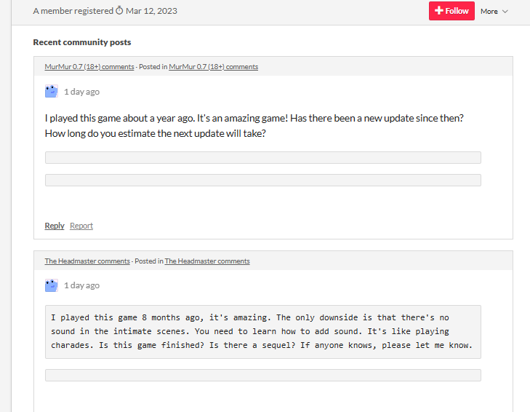Open the first The Headmaster comments link
Viewport: 530px width, 412px height.
[87, 261]
